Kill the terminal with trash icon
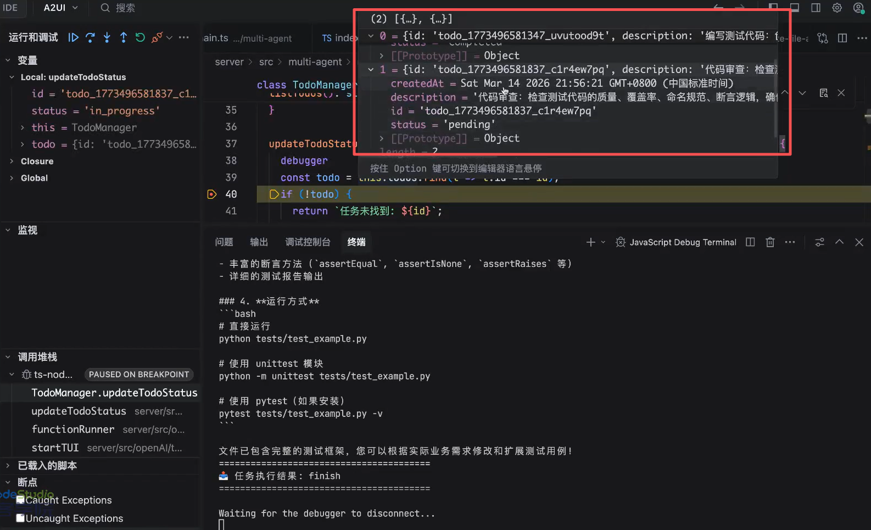The height and width of the screenshot is (530, 871). click(x=770, y=242)
